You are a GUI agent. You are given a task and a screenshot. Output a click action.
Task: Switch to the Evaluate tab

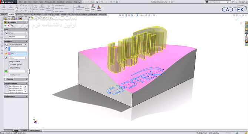pos(56,15)
